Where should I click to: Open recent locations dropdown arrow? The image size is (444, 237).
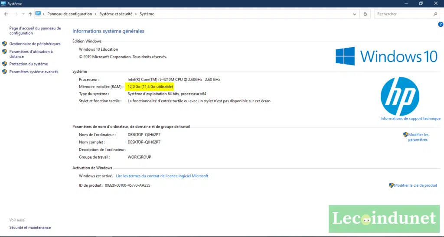pyautogui.click(x=23, y=14)
